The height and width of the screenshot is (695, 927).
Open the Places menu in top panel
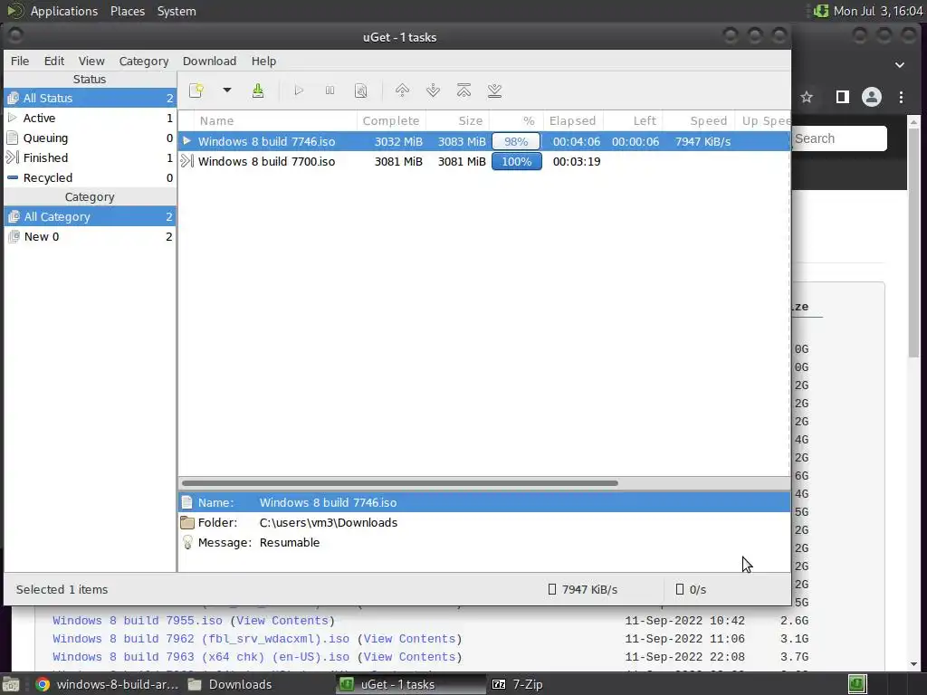(x=128, y=11)
